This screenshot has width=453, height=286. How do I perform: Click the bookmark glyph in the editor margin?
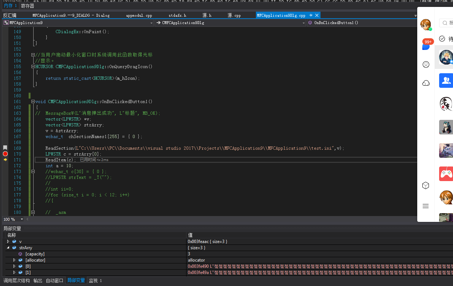tap(5, 148)
